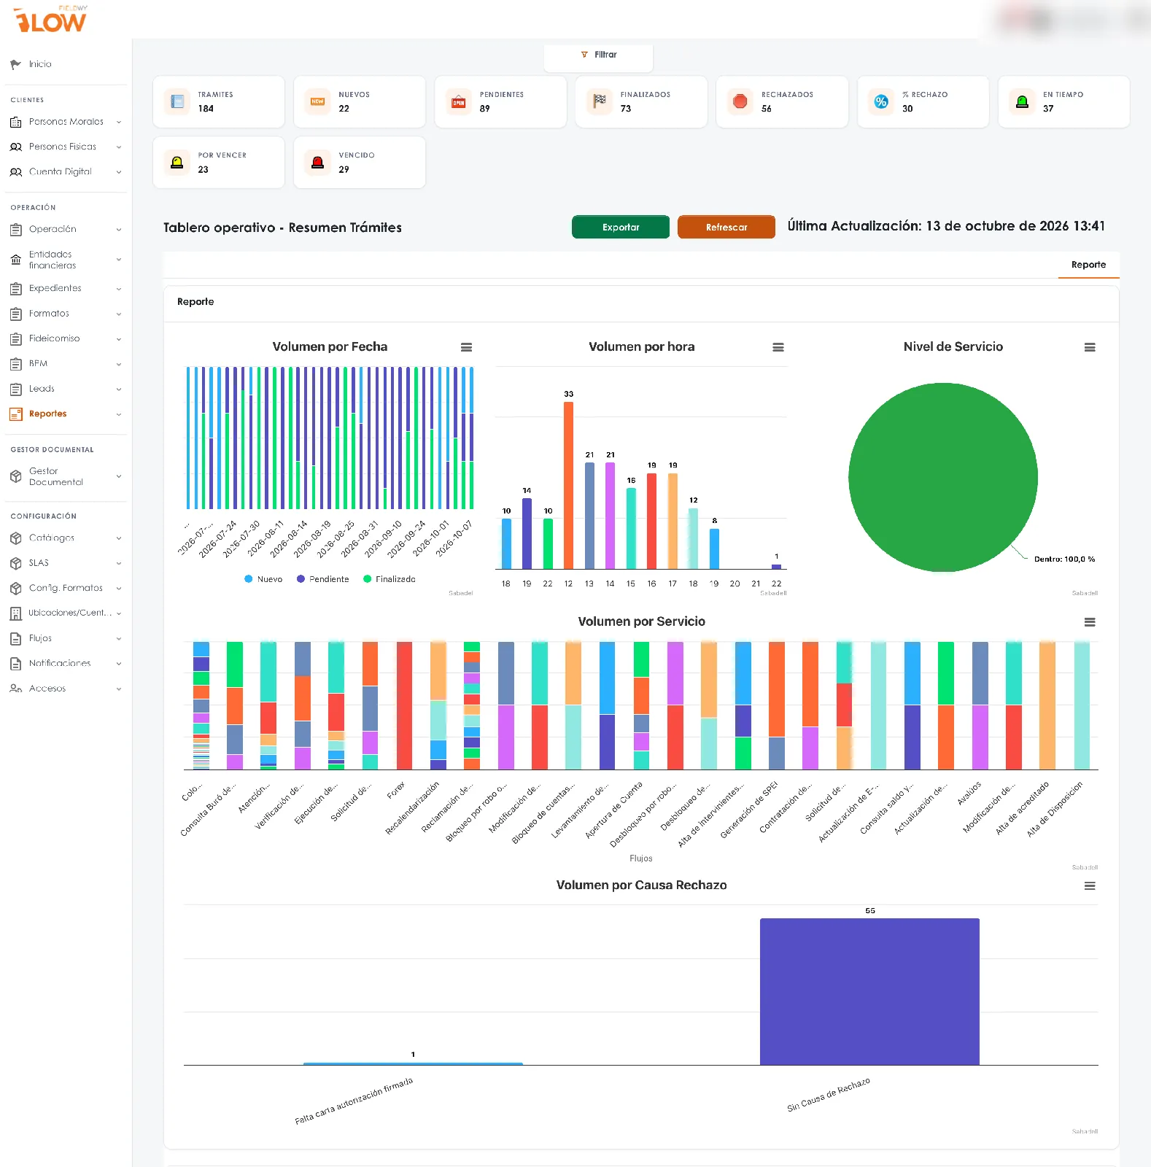Expand the Operación chevron
This screenshot has height=1167, width=1151.
(x=119, y=230)
